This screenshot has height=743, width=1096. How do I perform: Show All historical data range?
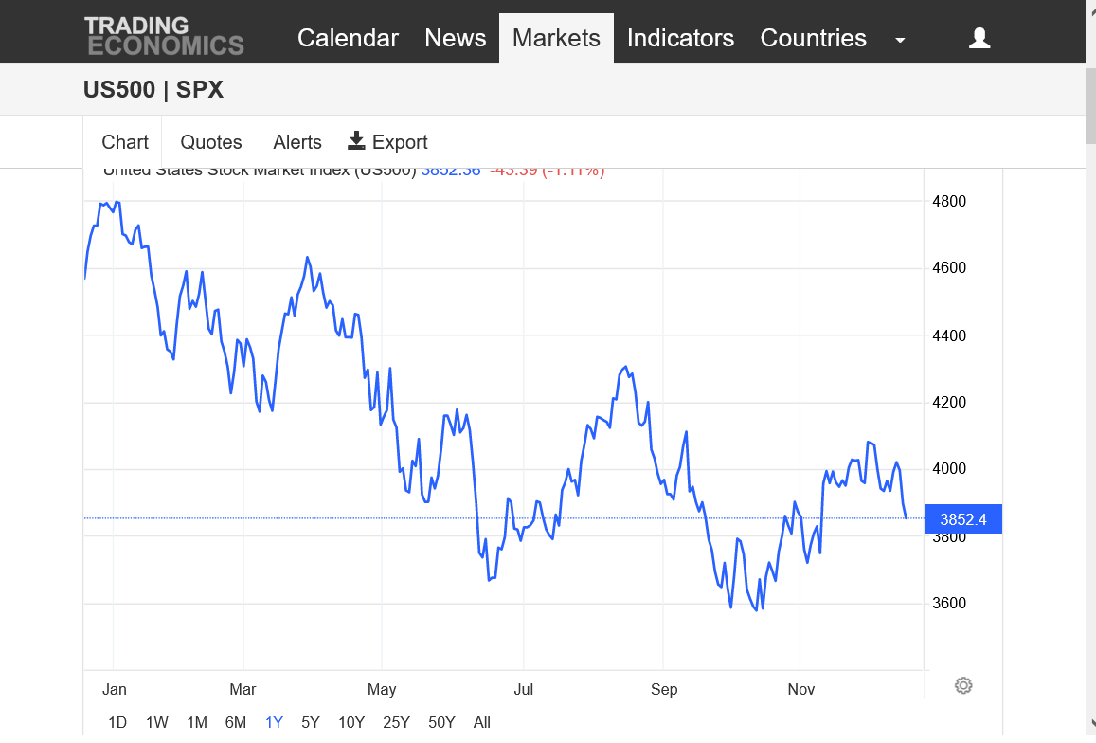click(x=481, y=722)
